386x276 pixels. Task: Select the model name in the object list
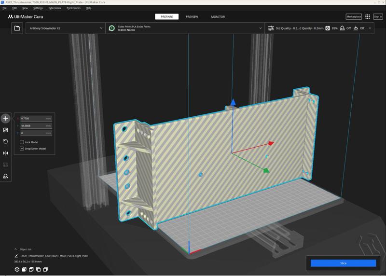tap(55, 256)
